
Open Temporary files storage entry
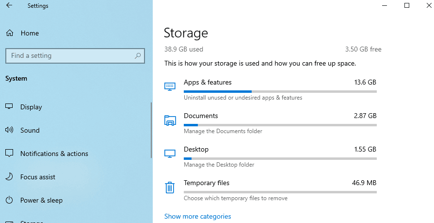click(x=207, y=183)
